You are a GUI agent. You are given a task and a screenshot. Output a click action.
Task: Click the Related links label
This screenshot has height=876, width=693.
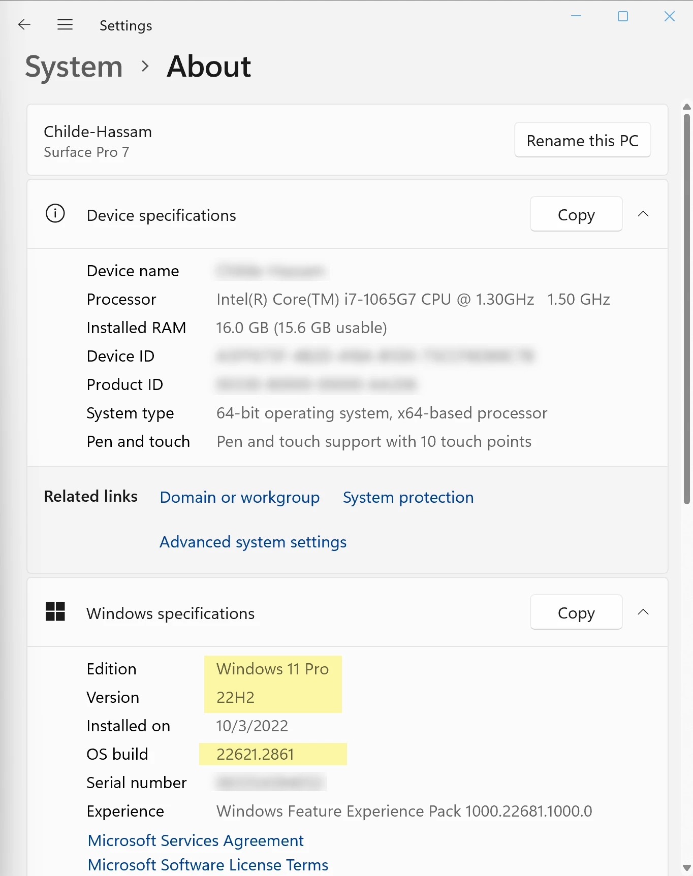(91, 496)
